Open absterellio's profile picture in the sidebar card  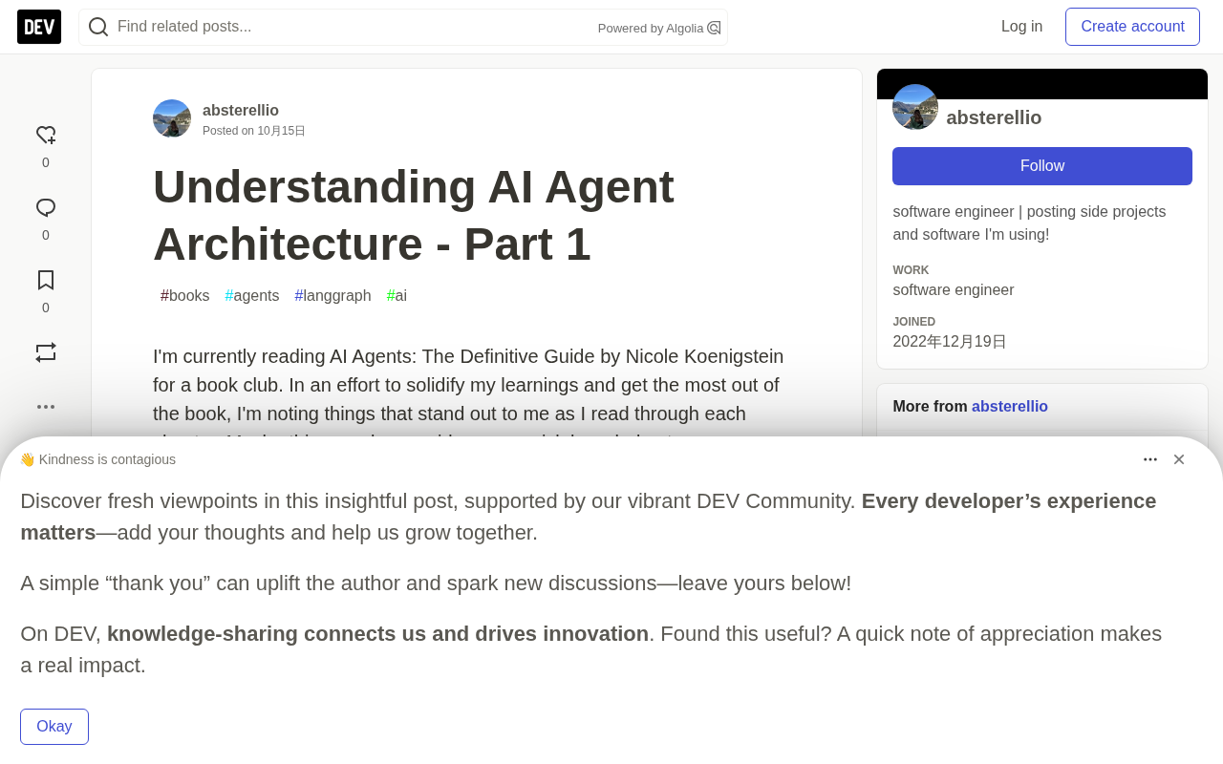coord(915,107)
